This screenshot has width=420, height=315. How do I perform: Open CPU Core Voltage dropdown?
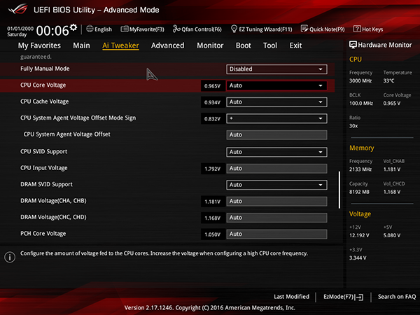click(276, 85)
